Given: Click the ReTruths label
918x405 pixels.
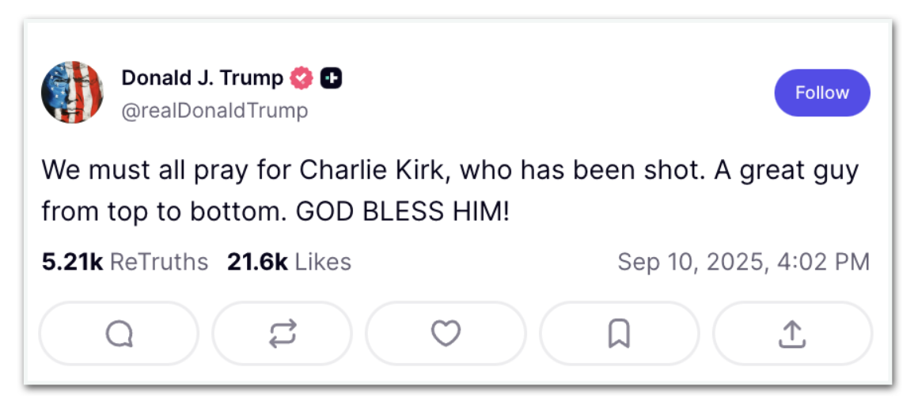Looking at the screenshot, I should pos(158,262).
